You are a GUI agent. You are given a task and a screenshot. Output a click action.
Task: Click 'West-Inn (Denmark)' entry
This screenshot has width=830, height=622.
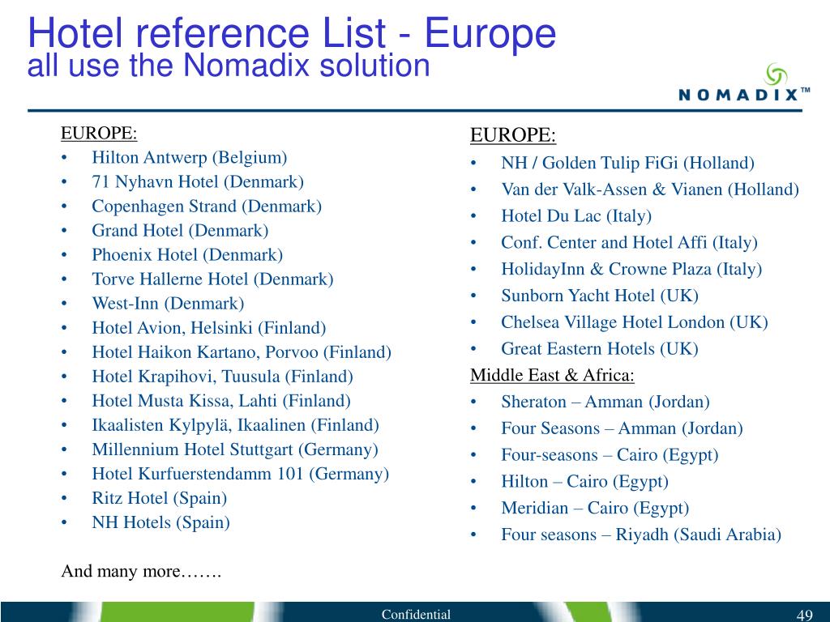click(x=168, y=304)
